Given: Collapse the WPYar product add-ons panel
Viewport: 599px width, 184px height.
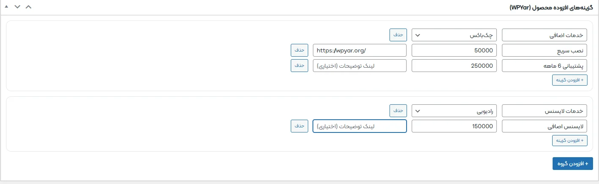Looking at the screenshot, I should 6,7.
